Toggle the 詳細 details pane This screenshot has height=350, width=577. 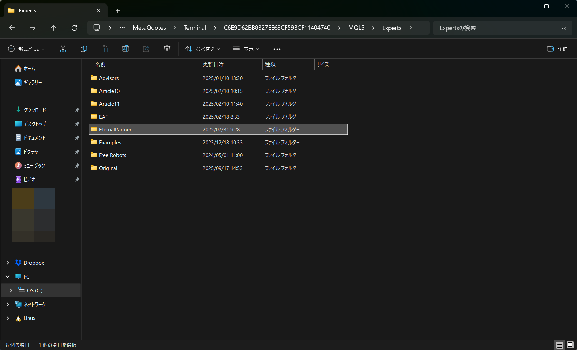coord(557,49)
